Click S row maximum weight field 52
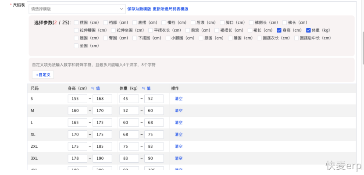This screenshot has height=175, width=364. click(x=154, y=99)
